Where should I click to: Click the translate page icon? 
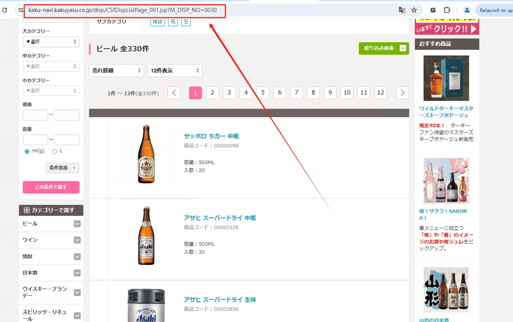pyautogui.click(x=402, y=10)
